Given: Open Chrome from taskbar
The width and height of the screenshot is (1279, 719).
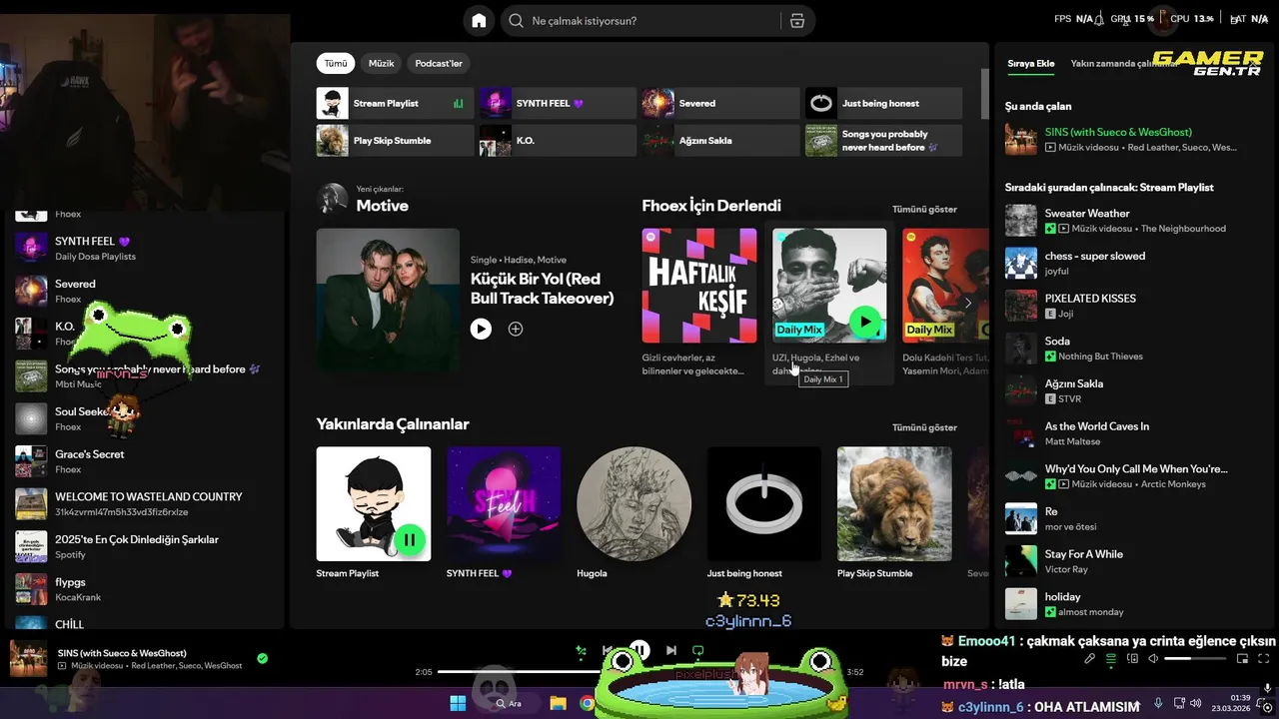Looking at the screenshot, I should click(x=587, y=703).
